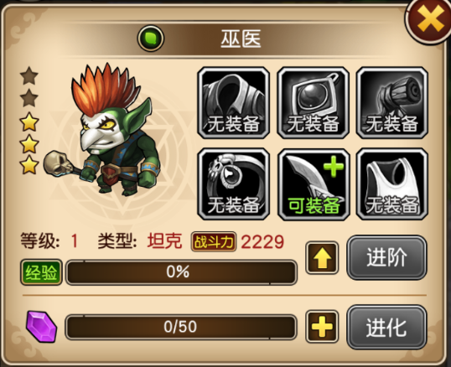This screenshot has height=367, width=451.
Task: Tap the 战斗力 combat power badge
Action: click(214, 241)
